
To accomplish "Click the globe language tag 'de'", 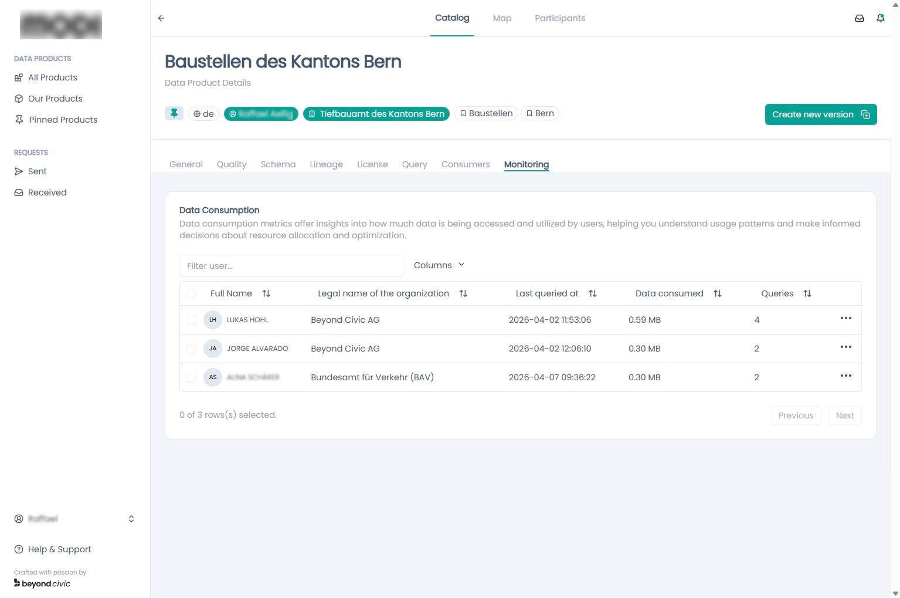I will click(203, 114).
